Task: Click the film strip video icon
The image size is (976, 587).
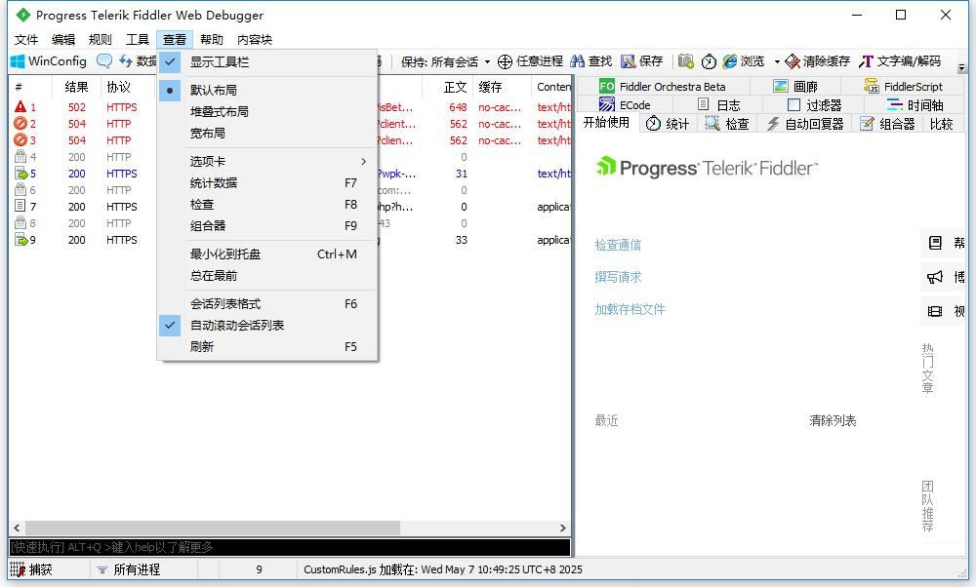Action: point(935,311)
